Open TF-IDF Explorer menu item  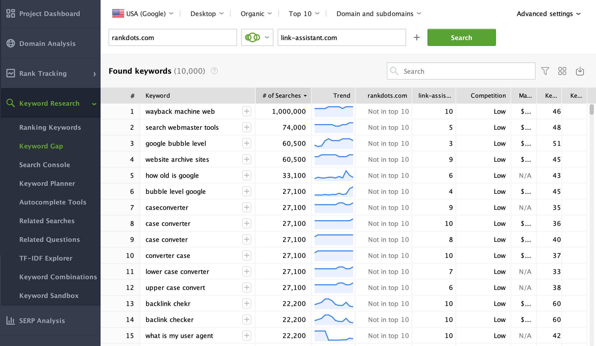46,258
